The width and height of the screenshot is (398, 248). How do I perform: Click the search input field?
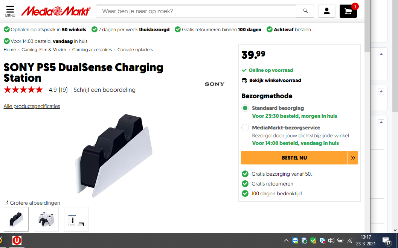pyautogui.click(x=196, y=11)
